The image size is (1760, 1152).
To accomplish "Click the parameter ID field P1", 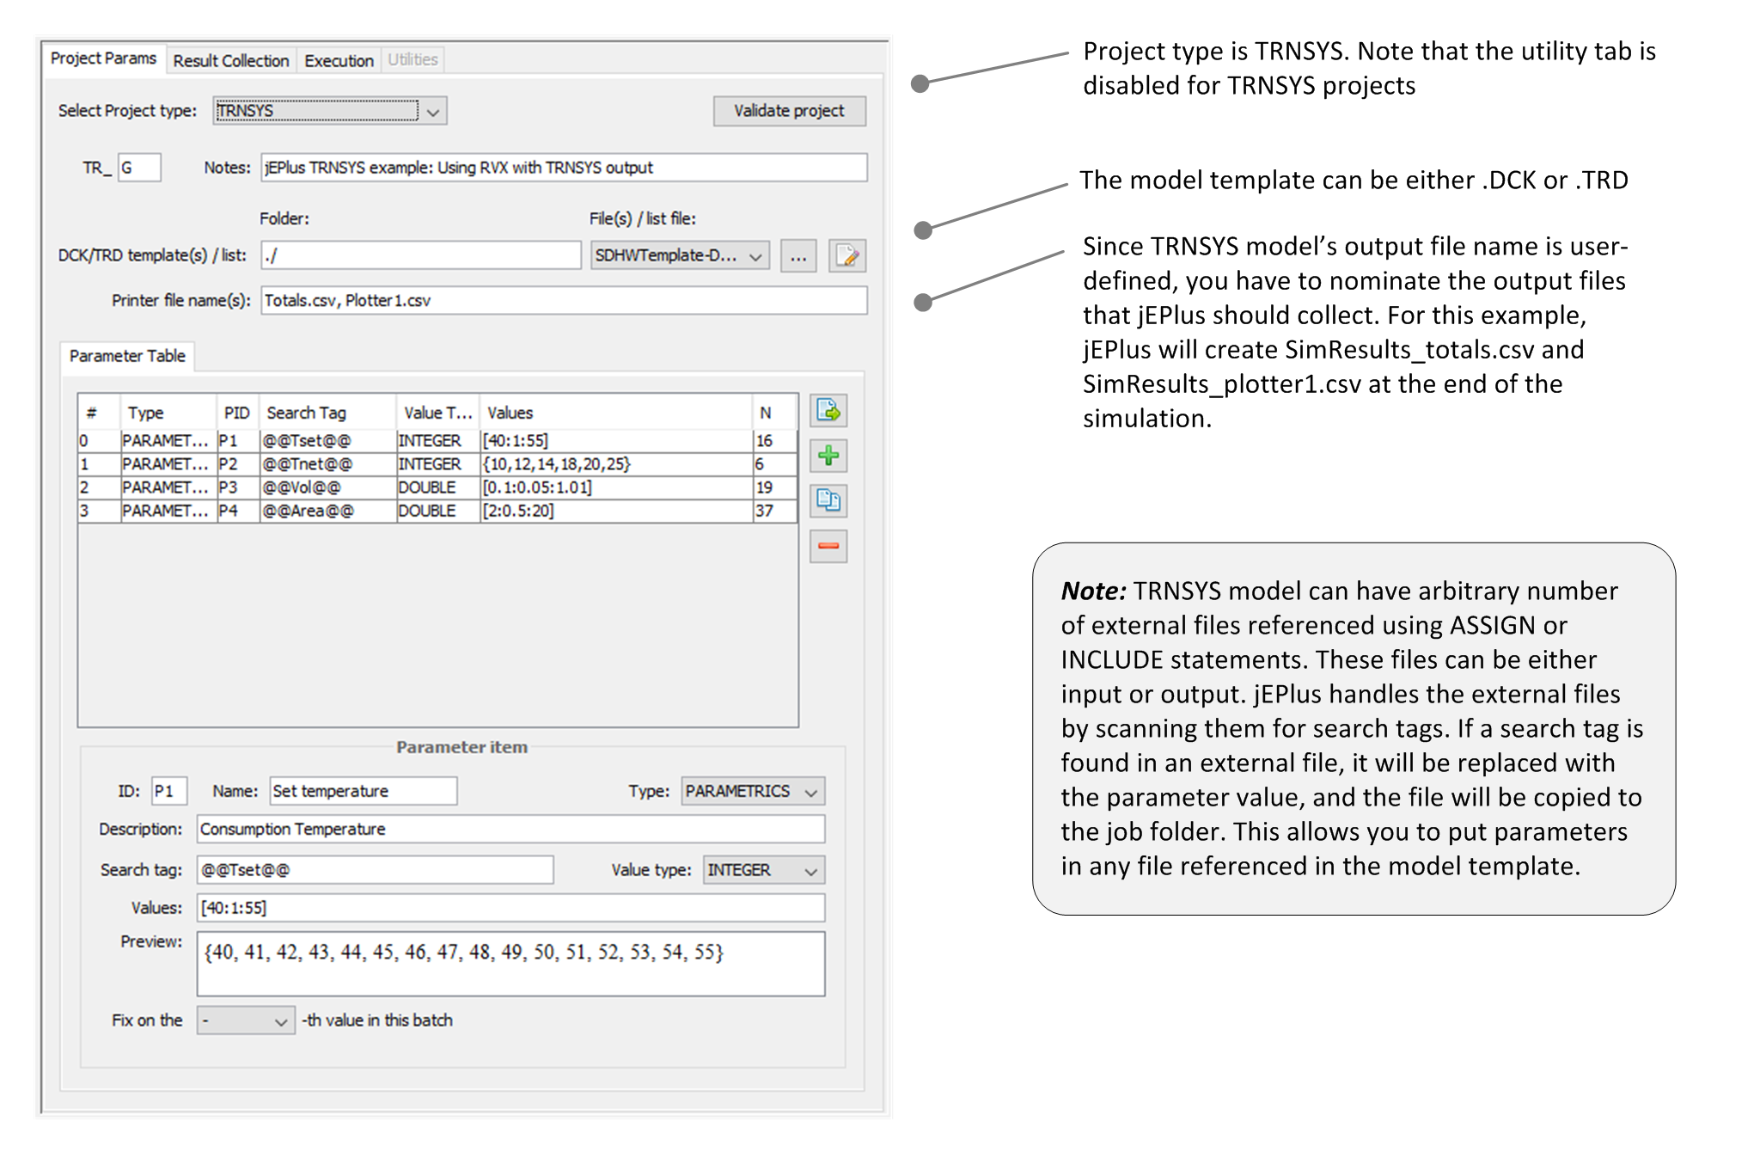I will click(169, 791).
